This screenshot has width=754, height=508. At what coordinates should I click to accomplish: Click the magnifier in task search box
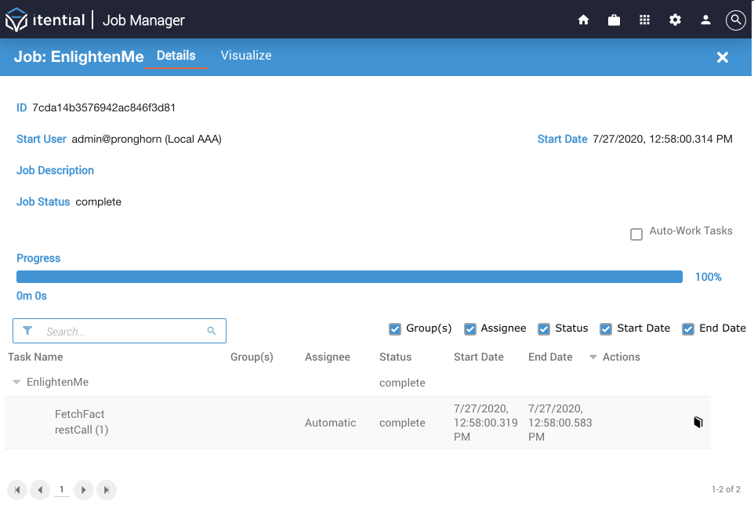click(212, 331)
